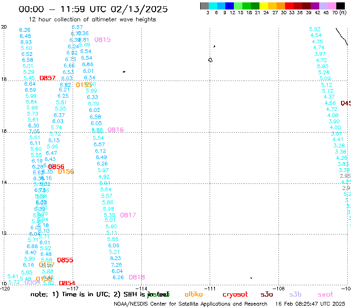Pick the dark blue legend swatch
Screen dimensions: 351x308
coord(230,6)
